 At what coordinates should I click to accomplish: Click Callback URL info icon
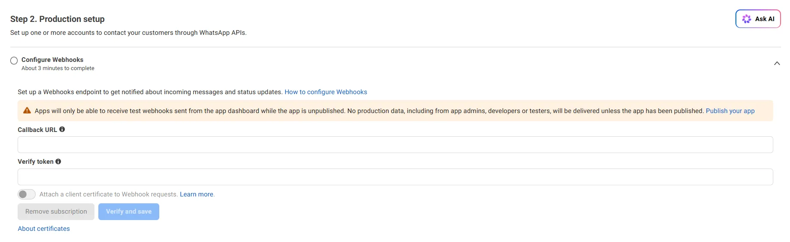coord(62,129)
